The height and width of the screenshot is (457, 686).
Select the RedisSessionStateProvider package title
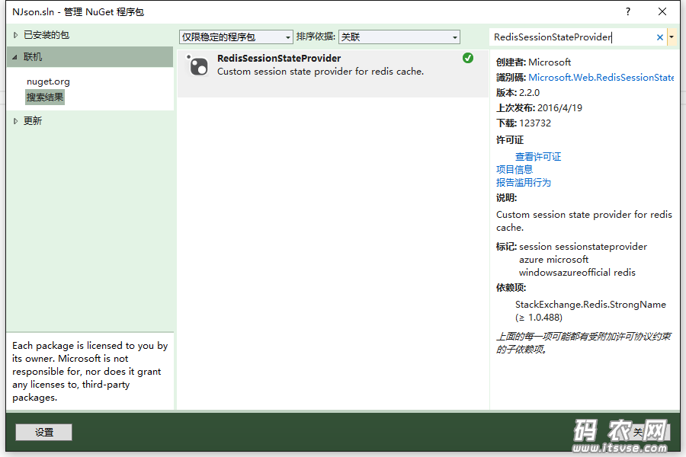(279, 58)
